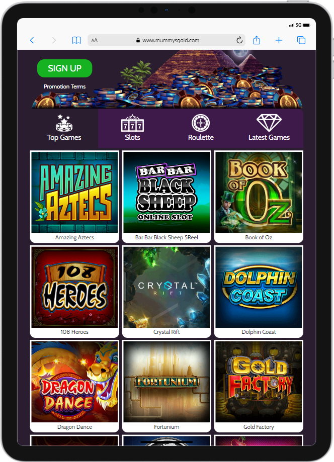334x462 pixels.
Task: Open the Latest Games tab
Action: (x=269, y=128)
